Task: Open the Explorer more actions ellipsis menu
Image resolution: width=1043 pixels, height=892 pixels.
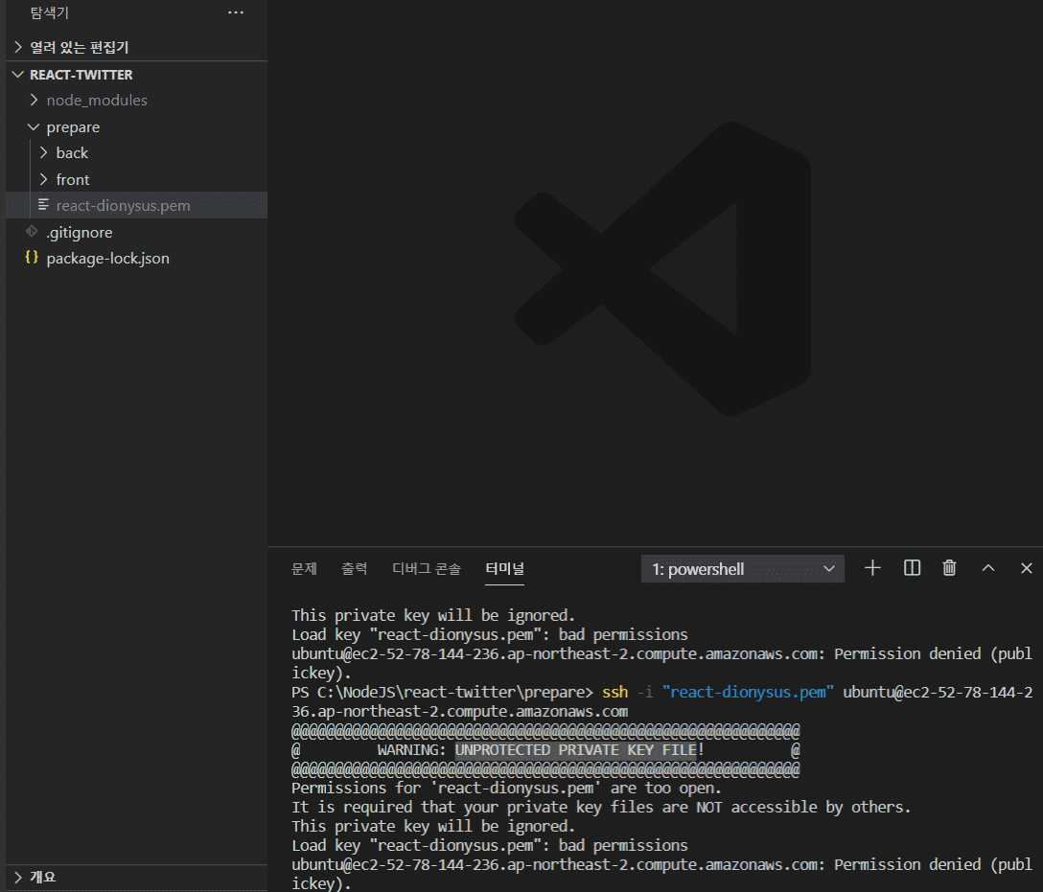Action: pyautogui.click(x=236, y=12)
